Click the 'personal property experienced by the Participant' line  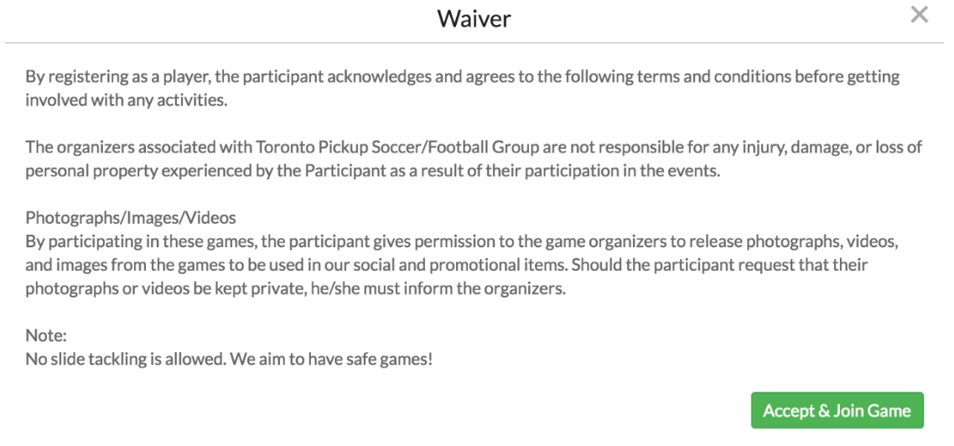pos(373,170)
